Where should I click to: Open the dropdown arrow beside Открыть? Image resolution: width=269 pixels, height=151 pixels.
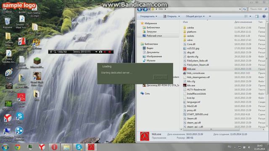click(x=179, y=16)
